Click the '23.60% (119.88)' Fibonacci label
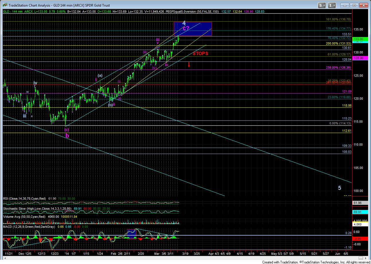 click(340, 97)
